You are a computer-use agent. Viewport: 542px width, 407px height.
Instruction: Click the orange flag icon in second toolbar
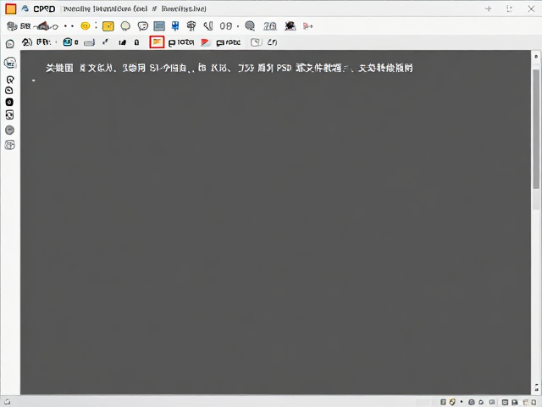pyautogui.click(x=157, y=42)
